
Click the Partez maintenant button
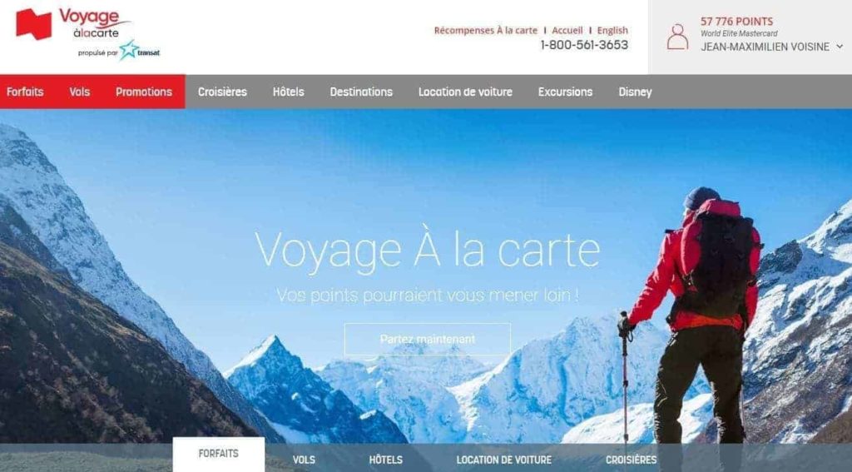point(428,339)
